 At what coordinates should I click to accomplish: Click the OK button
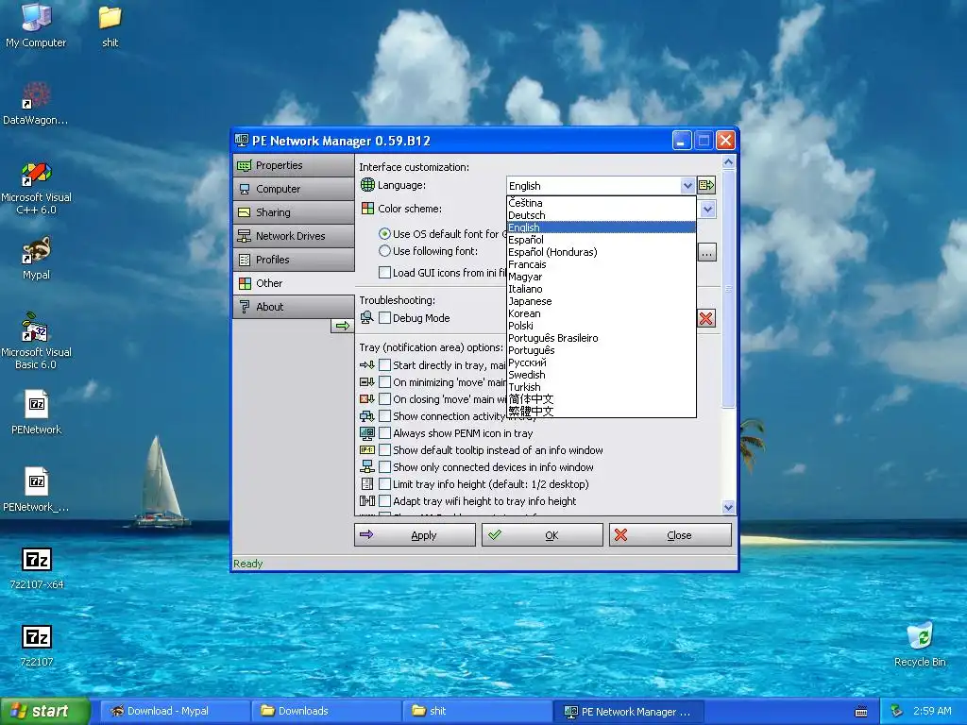(x=542, y=535)
